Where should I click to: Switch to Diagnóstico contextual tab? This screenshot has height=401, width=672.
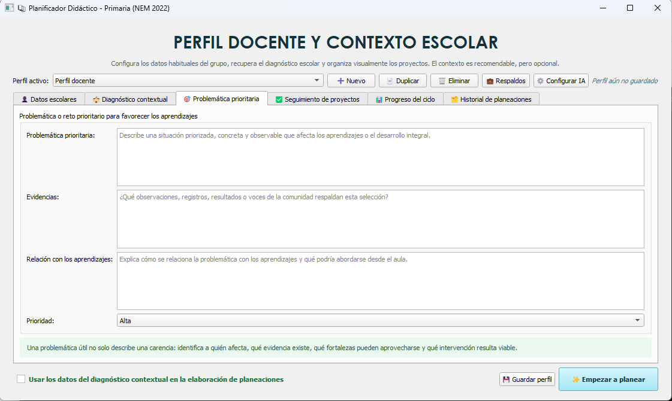click(x=130, y=99)
